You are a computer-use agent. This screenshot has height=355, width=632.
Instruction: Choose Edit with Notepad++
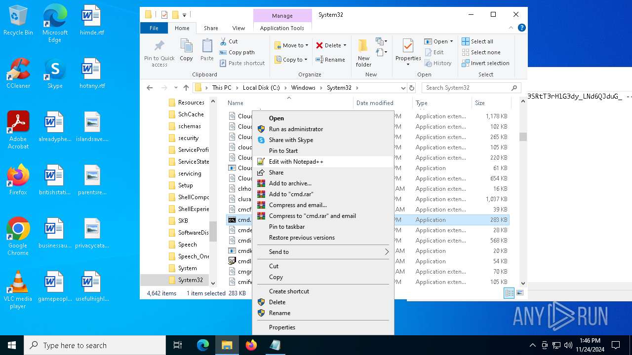click(x=323, y=162)
